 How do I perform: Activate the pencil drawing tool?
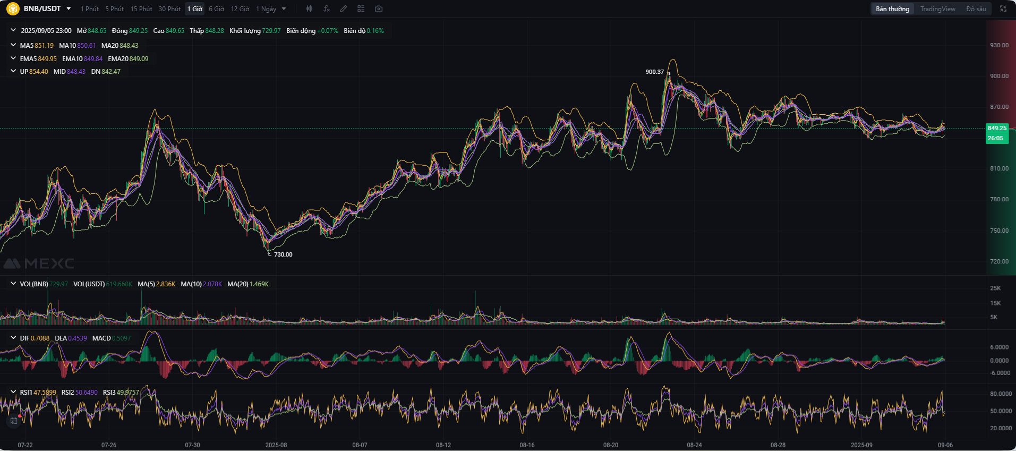(344, 9)
